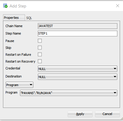This screenshot has width=123, height=121.
Task: Close the Add Step dialog
Action: [118, 6]
